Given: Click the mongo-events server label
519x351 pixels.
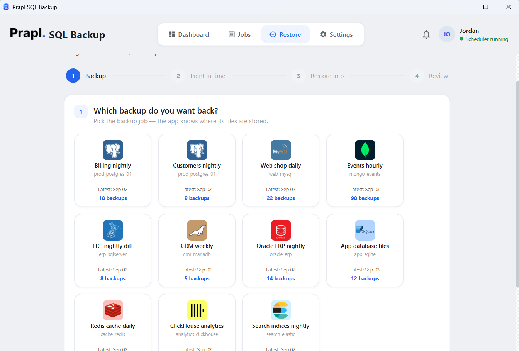Looking at the screenshot, I should coord(365,174).
